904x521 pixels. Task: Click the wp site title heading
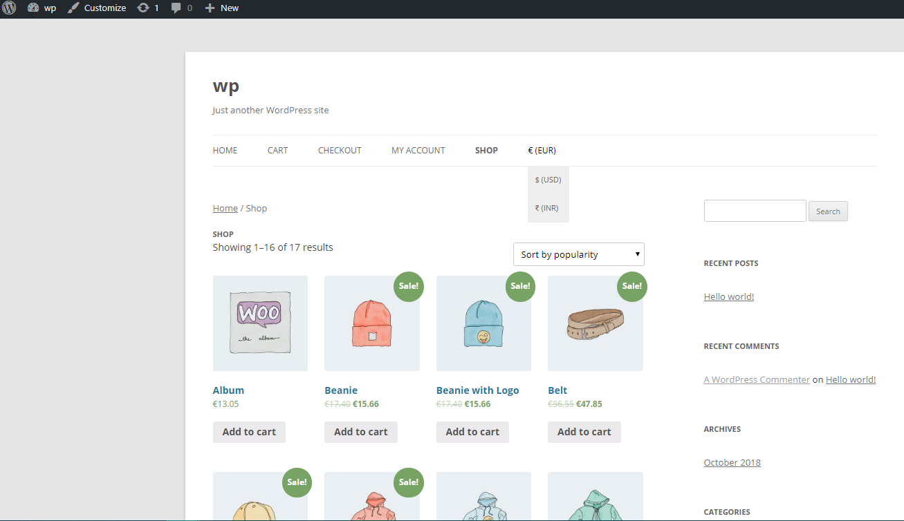coord(226,86)
